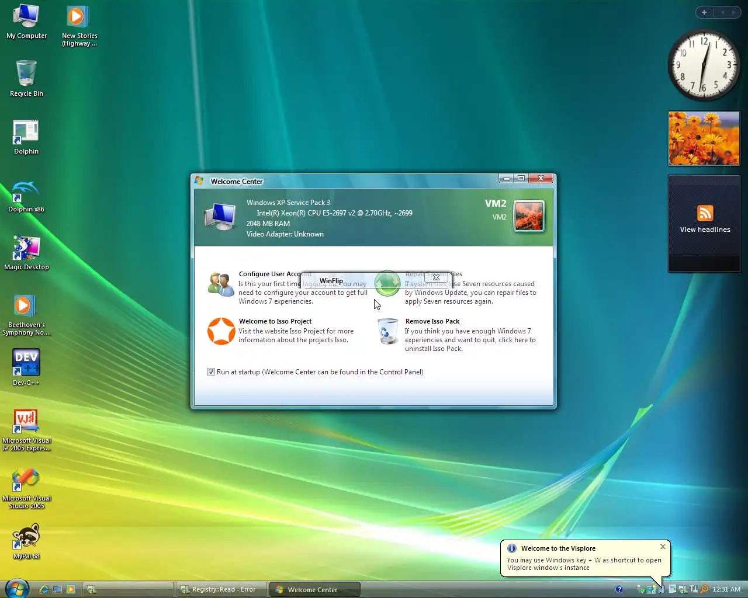Click the computer monitor icon in Welcome Center header

(220, 217)
